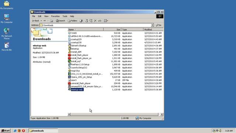Open the Back button history dropdown arrow
The image size is (236, 133).
[x=41, y=21]
